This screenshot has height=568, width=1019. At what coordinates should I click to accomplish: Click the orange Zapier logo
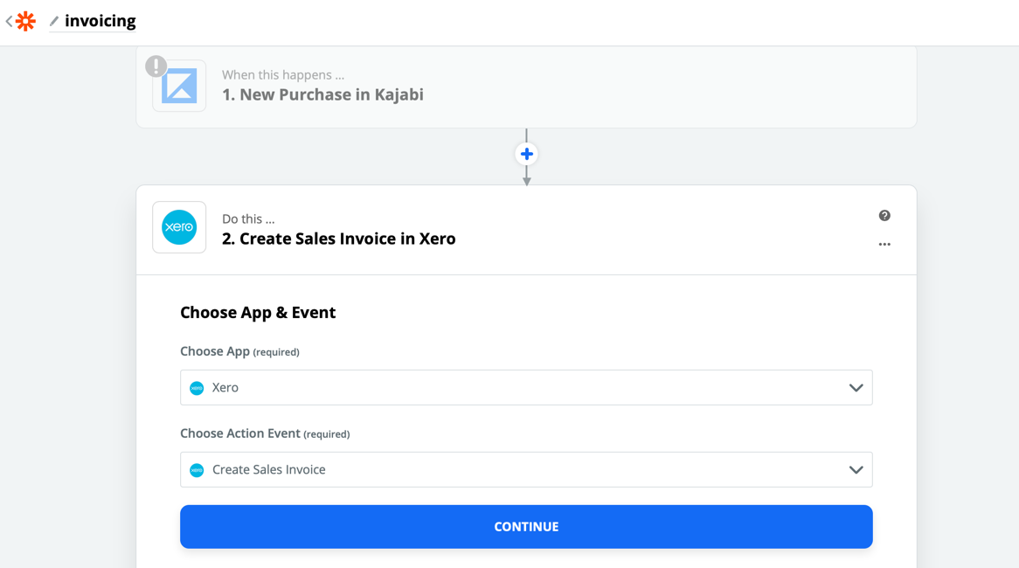coord(26,21)
